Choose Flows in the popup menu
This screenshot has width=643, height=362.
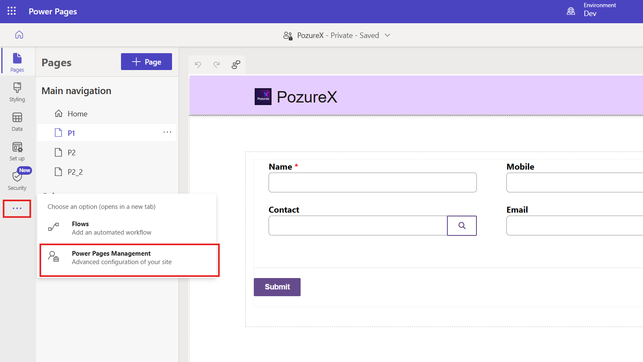pyautogui.click(x=127, y=228)
